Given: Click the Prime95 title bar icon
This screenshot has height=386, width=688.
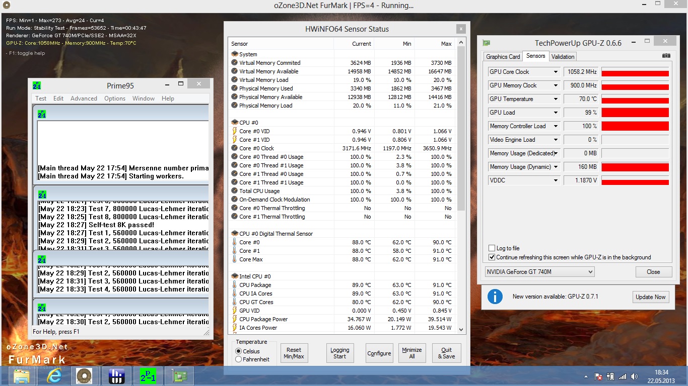Looking at the screenshot, I should tap(37, 85).
